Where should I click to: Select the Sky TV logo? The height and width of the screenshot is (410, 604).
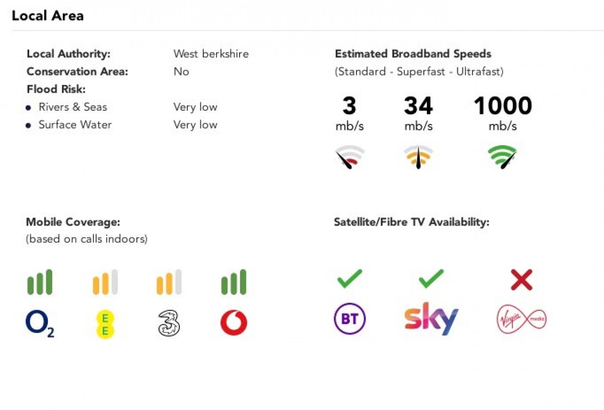[431, 318]
